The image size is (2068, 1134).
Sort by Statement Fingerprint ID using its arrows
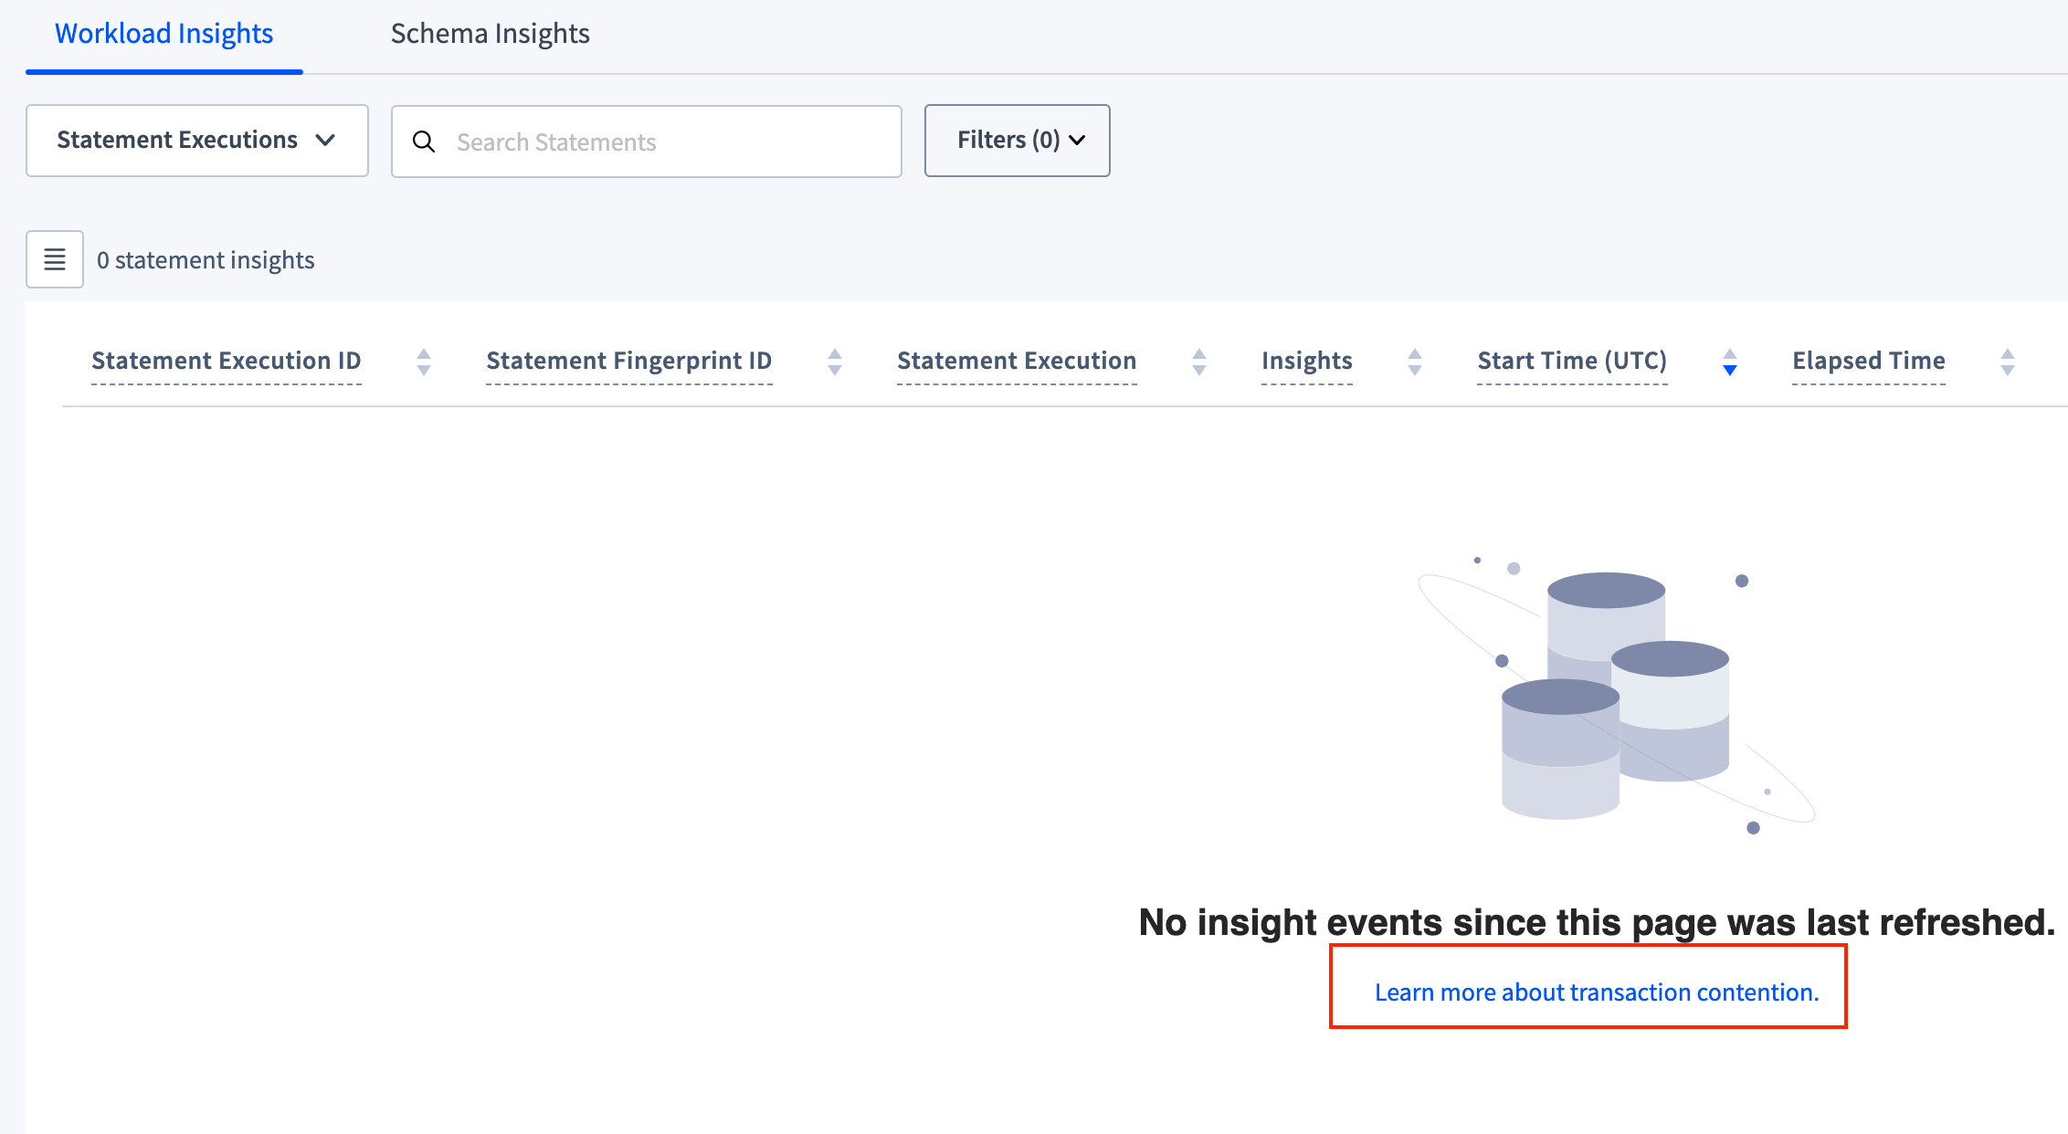[x=835, y=362]
